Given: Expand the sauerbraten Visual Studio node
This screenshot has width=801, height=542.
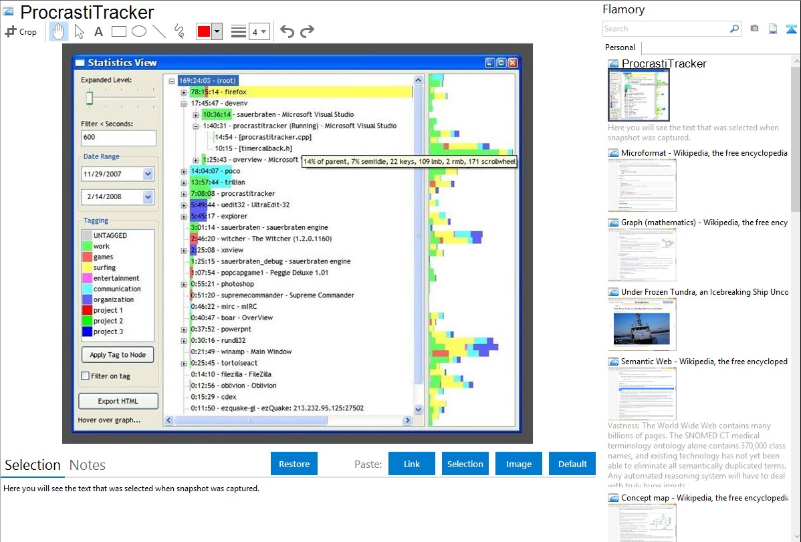Looking at the screenshot, I should (x=195, y=115).
